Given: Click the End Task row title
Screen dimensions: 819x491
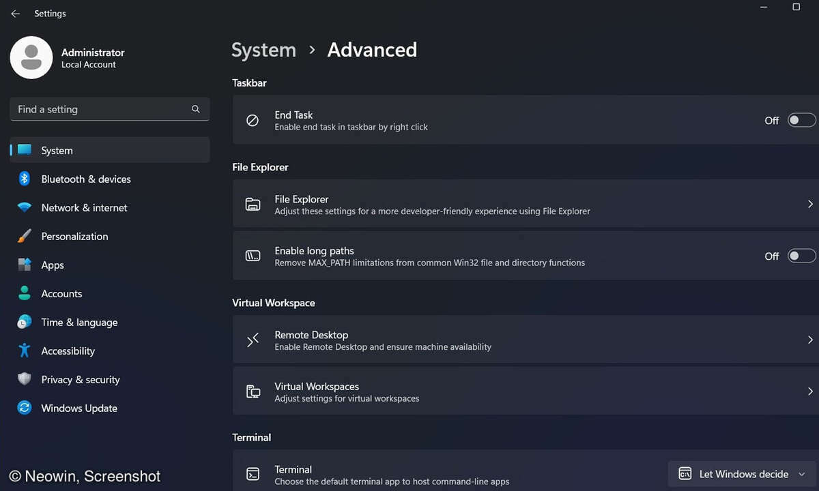Looking at the screenshot, I should [293, 115].
